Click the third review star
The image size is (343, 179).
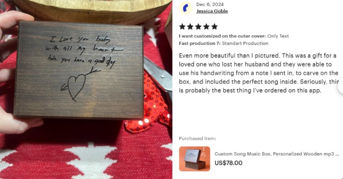point(198,26)
